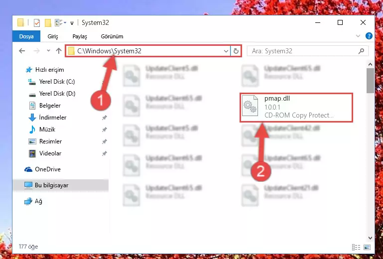Open Resimler folder in sidebar

pyautogui.click(x=45, y=141)
